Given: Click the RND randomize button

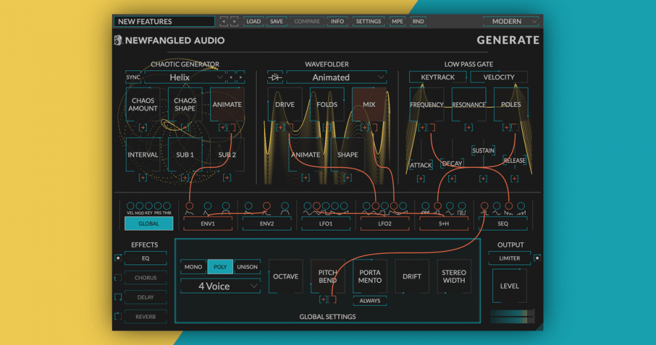Looking at the screenshot, I should tap(418, 21).
